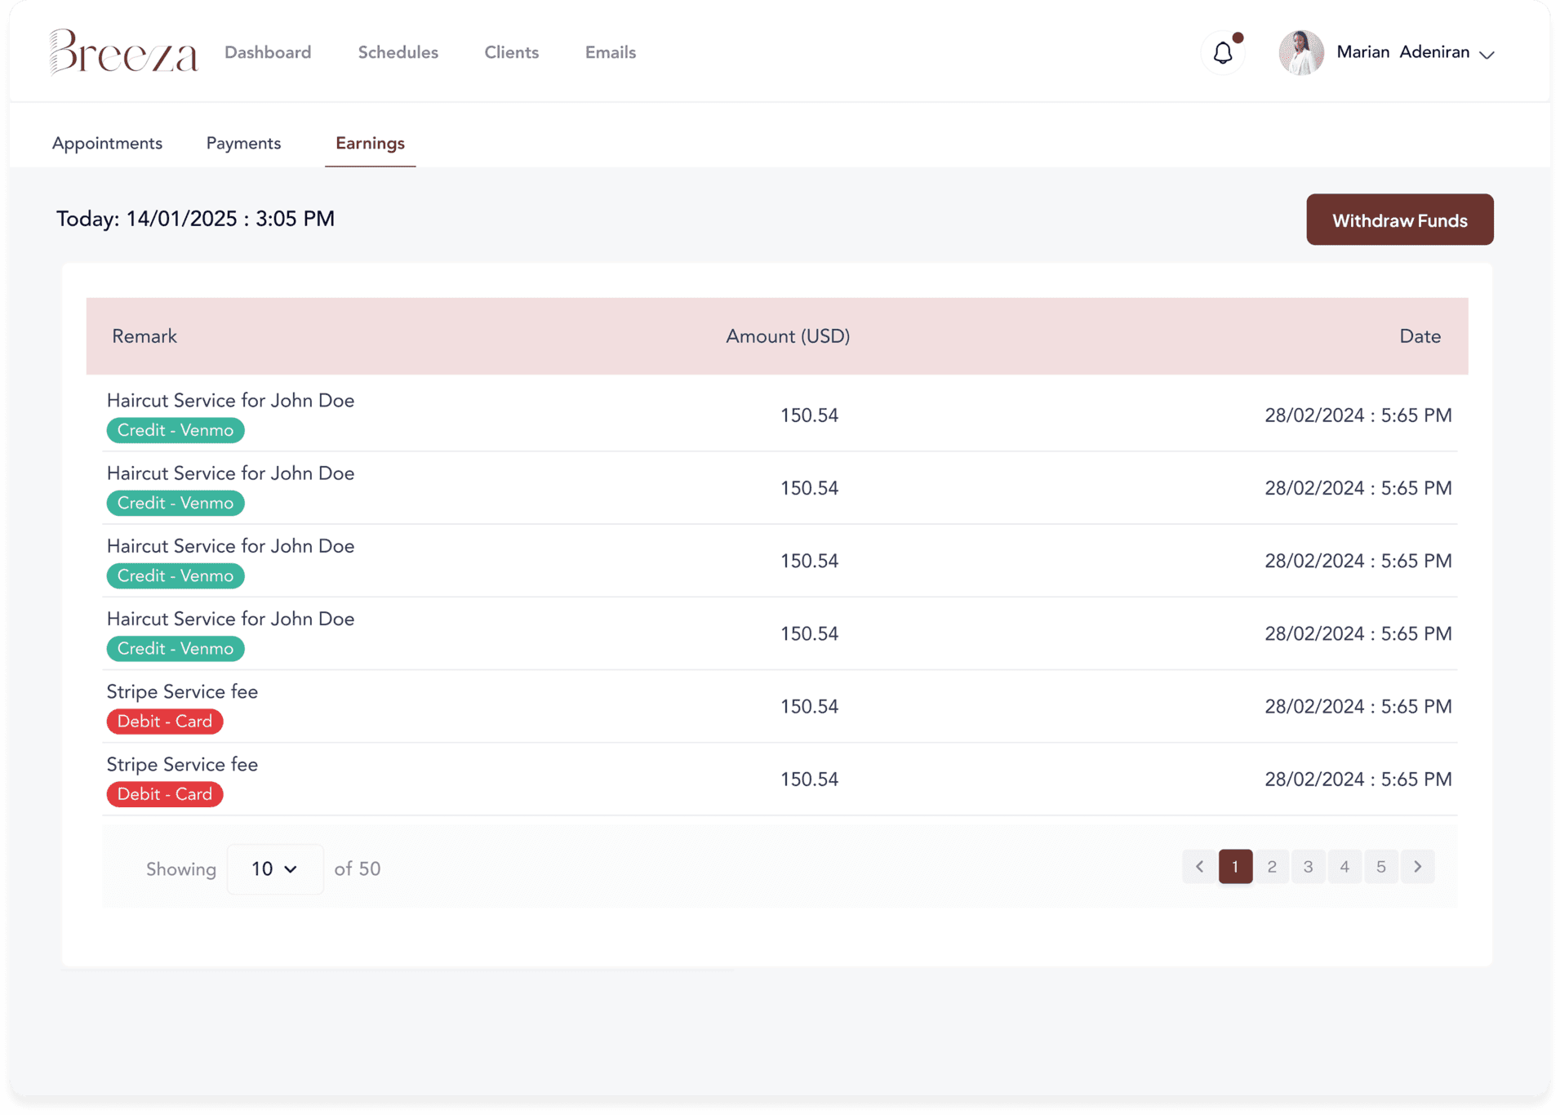1560x1115 pixels.
Task: Switch to the Payments tab
Action: (x=243, y=143)
